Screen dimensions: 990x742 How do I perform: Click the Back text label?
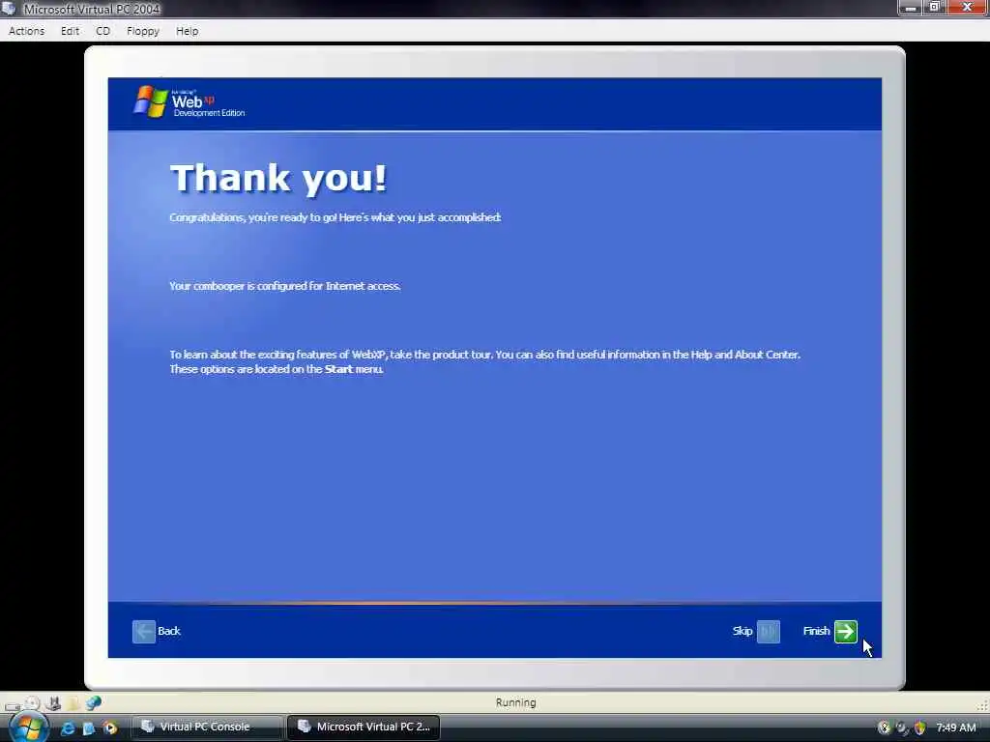click(168, 631)
